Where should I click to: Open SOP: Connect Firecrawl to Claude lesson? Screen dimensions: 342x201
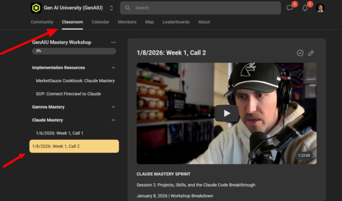pos(68,94)
